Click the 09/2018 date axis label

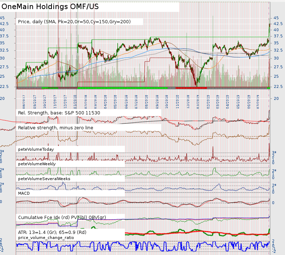click(157, 102)
